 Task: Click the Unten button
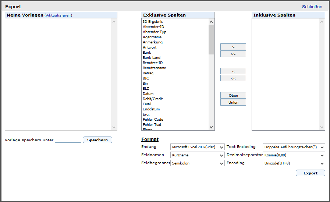[233, 102]
